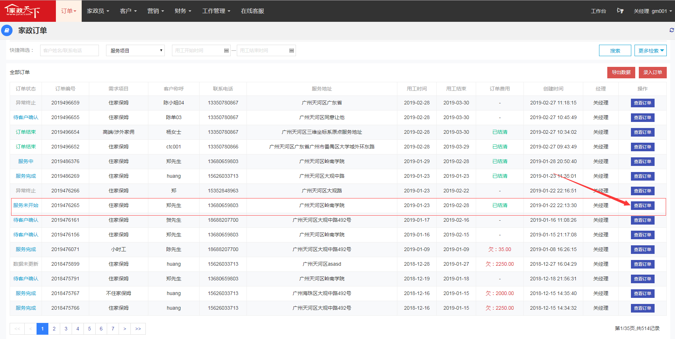The width and height of the screenshot is (675, 339).
Task: Expand the 关经理 gm001 user dropdown
Action: click(653, 11)
